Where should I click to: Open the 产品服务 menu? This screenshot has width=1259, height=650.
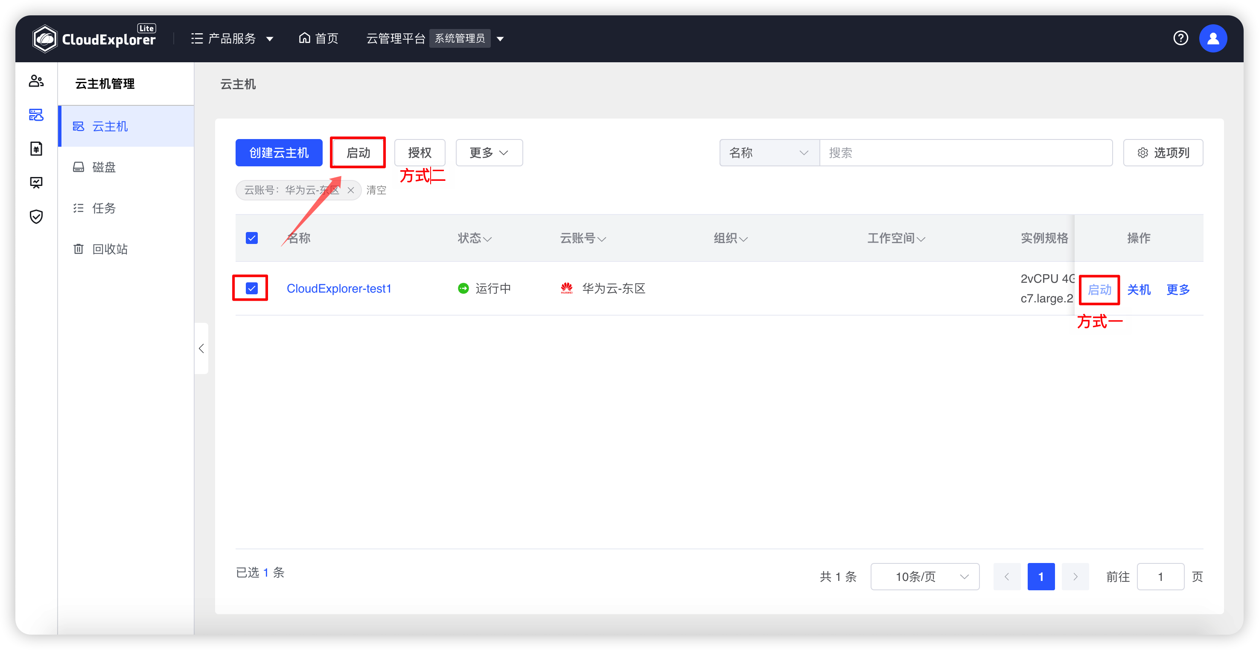tap(232, 38)
